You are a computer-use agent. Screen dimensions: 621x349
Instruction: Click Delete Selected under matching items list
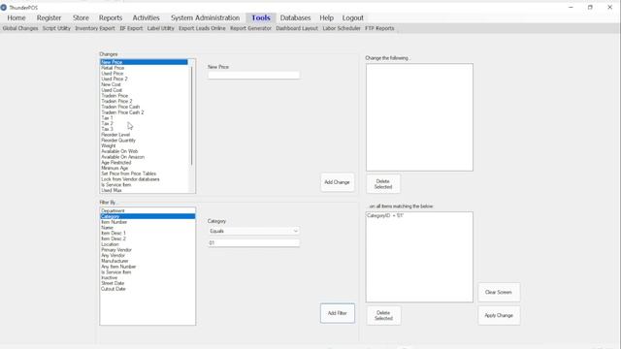(x=383, y=315)
